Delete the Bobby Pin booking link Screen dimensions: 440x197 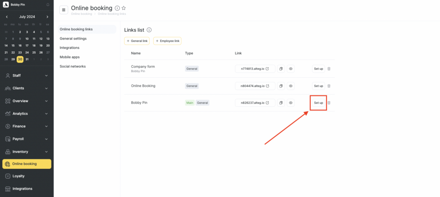point(329,103)
